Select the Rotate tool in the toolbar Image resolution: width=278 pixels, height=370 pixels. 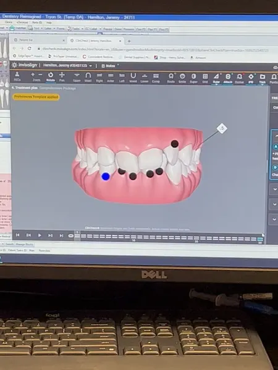[x=51, y=77]
